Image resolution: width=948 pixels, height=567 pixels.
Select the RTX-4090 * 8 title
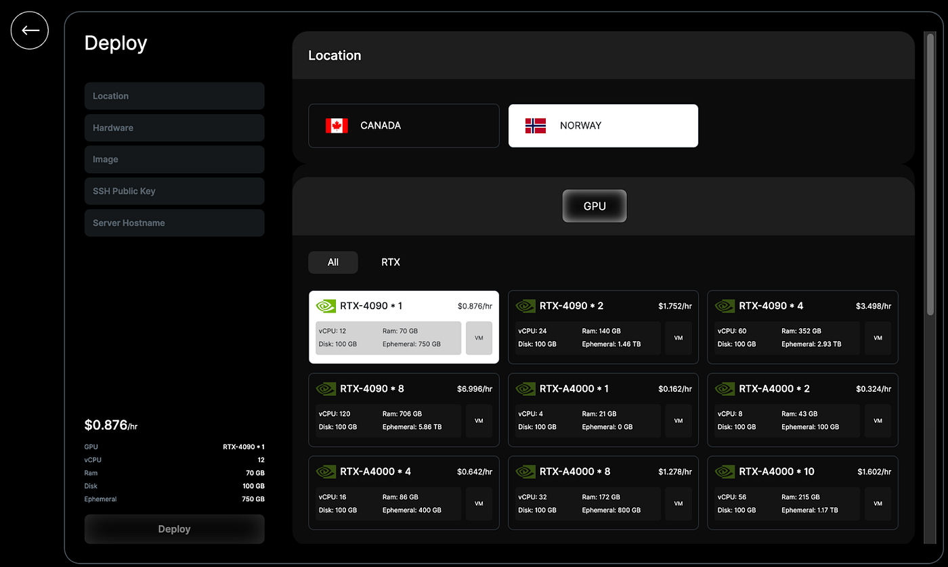(x=372, y=388)
